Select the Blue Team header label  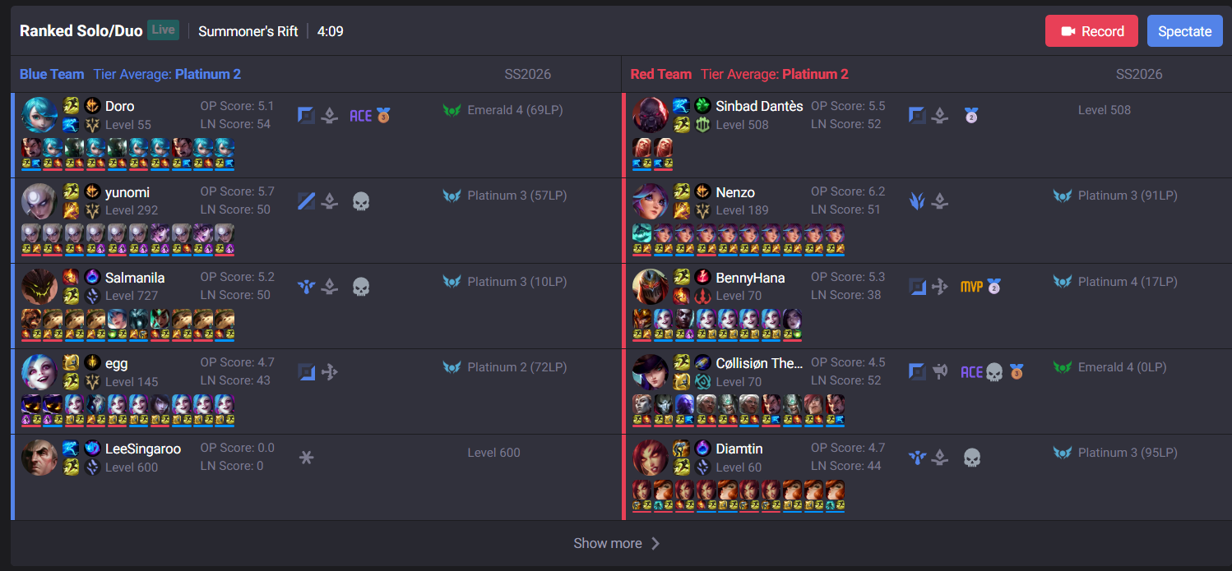click(52, 74)
